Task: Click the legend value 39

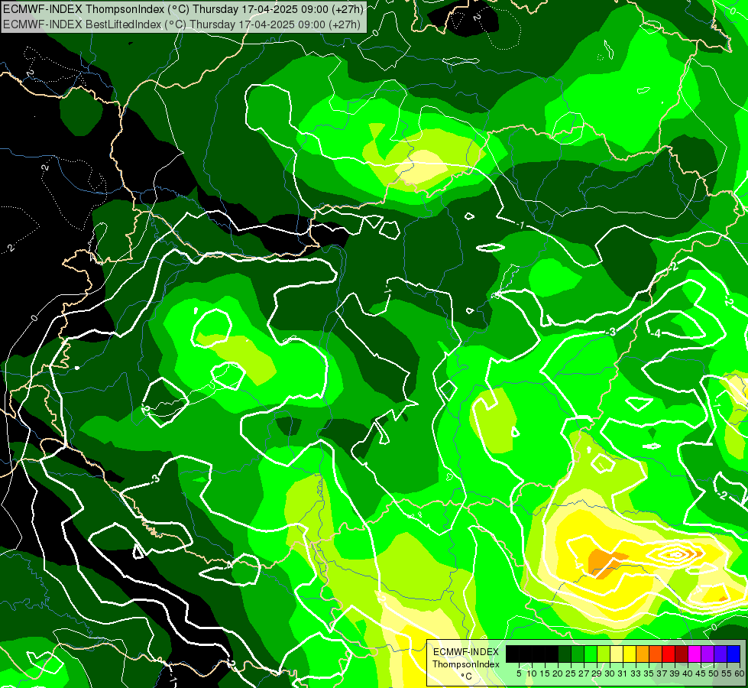Action: click(675, 673)
